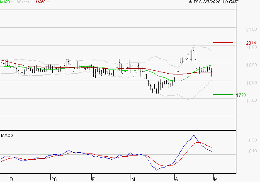Click the green 1720 support value
The width and height of the screenshot is (260, 182).
tap(241, 95)
